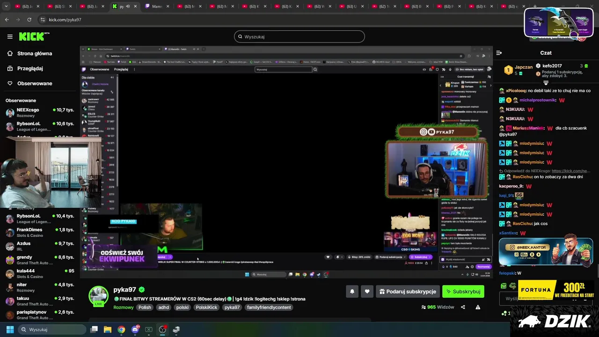Open Obserwowane in the sidebar

(x=29, y=83)
